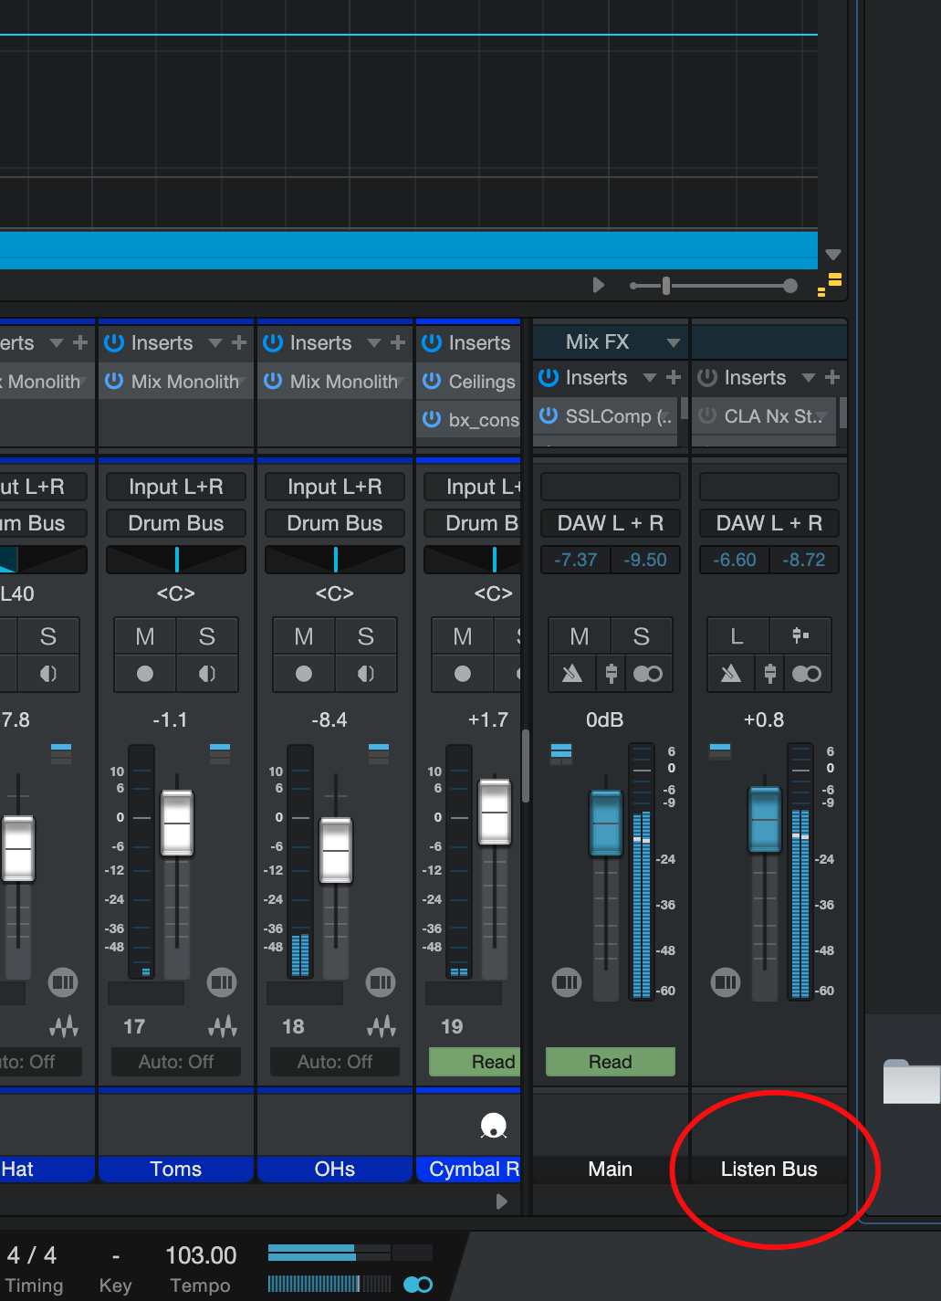Expand the Inserts dropdown arrow on Toms

pos(215,342)
